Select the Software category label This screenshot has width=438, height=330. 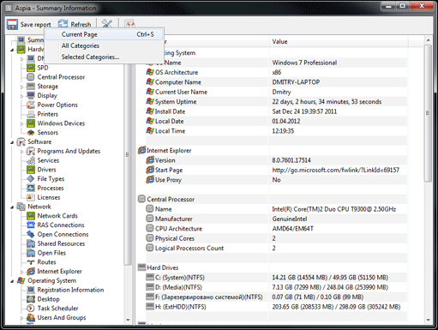pyautogui.click(x=39, y=141)
